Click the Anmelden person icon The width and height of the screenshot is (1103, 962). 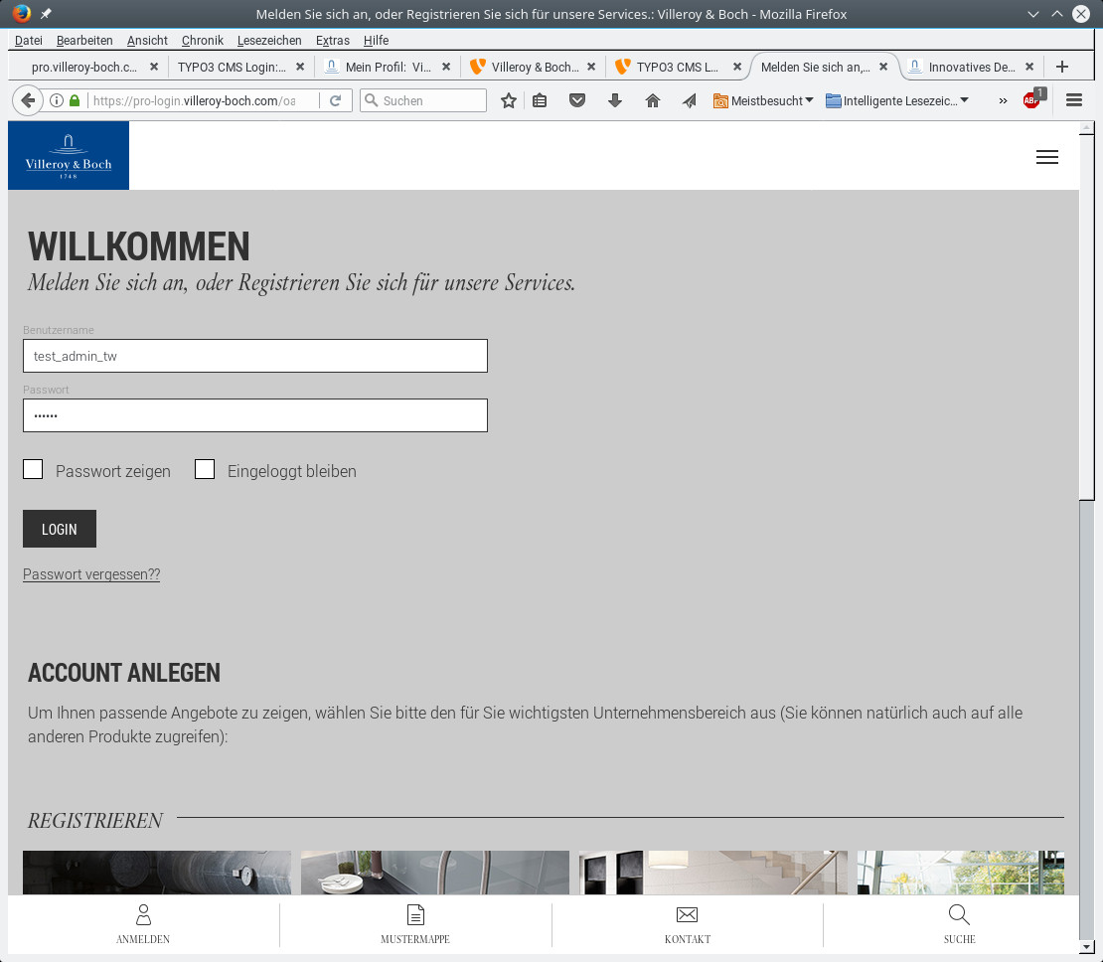tap(143, 915)
